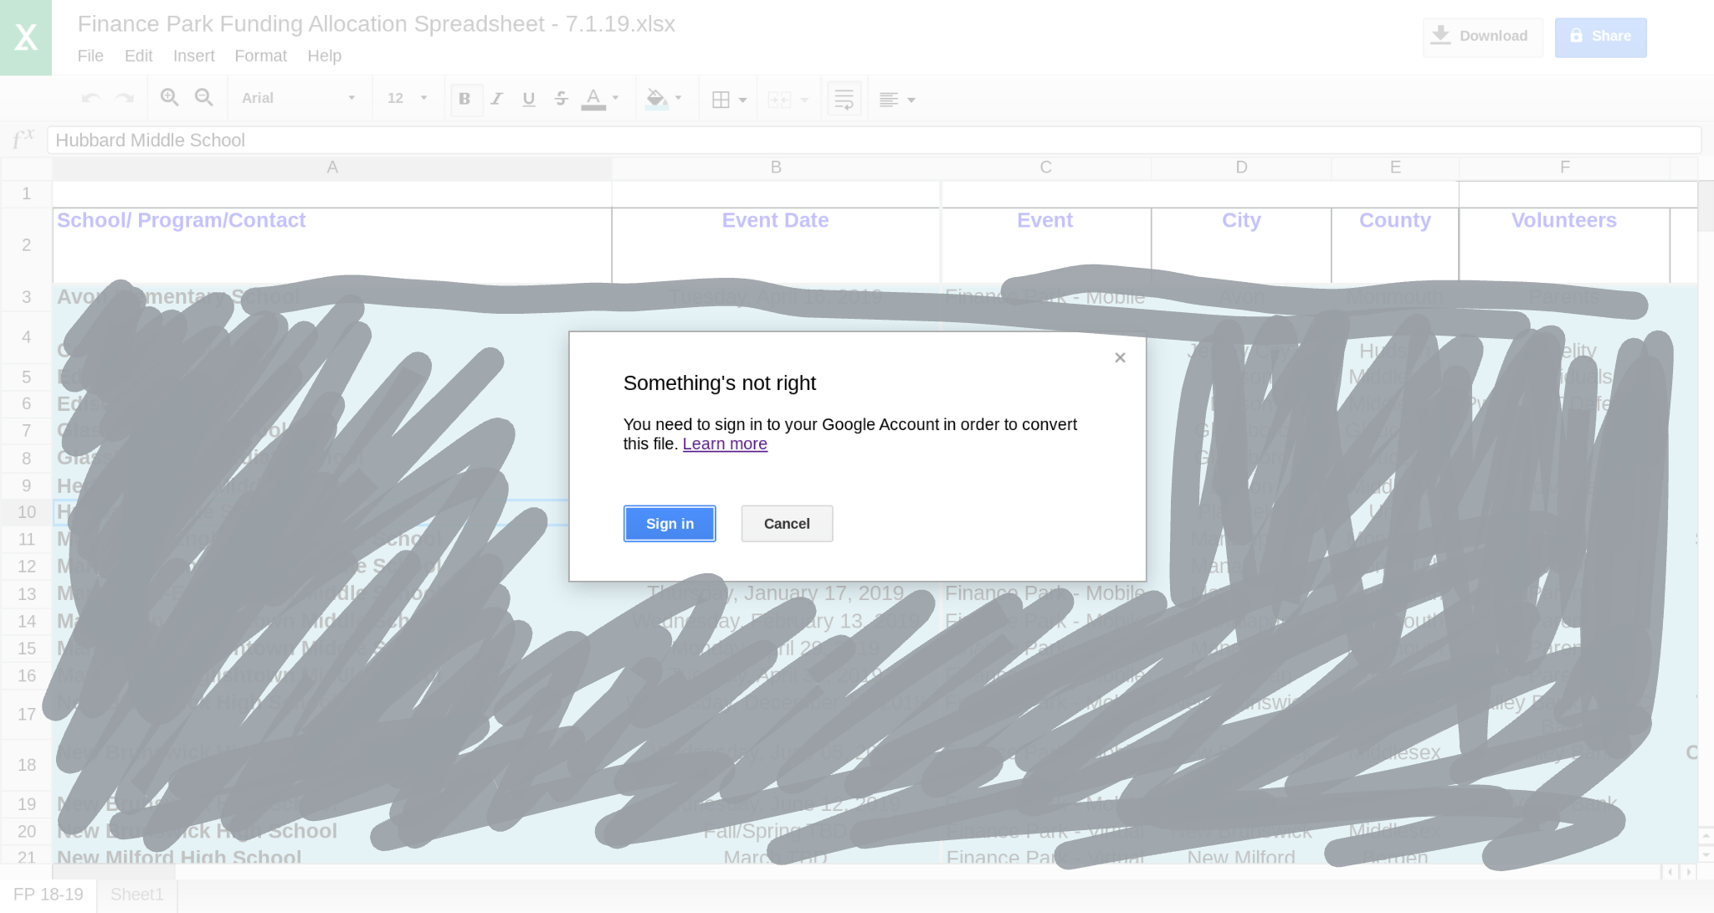
Task: Toggle text wrapping button
Action: click(844, 100)
